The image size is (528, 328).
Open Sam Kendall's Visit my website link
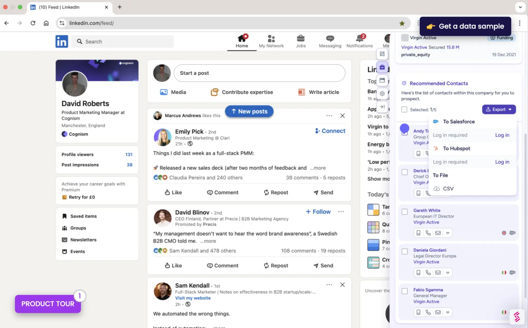click(193, 298)
